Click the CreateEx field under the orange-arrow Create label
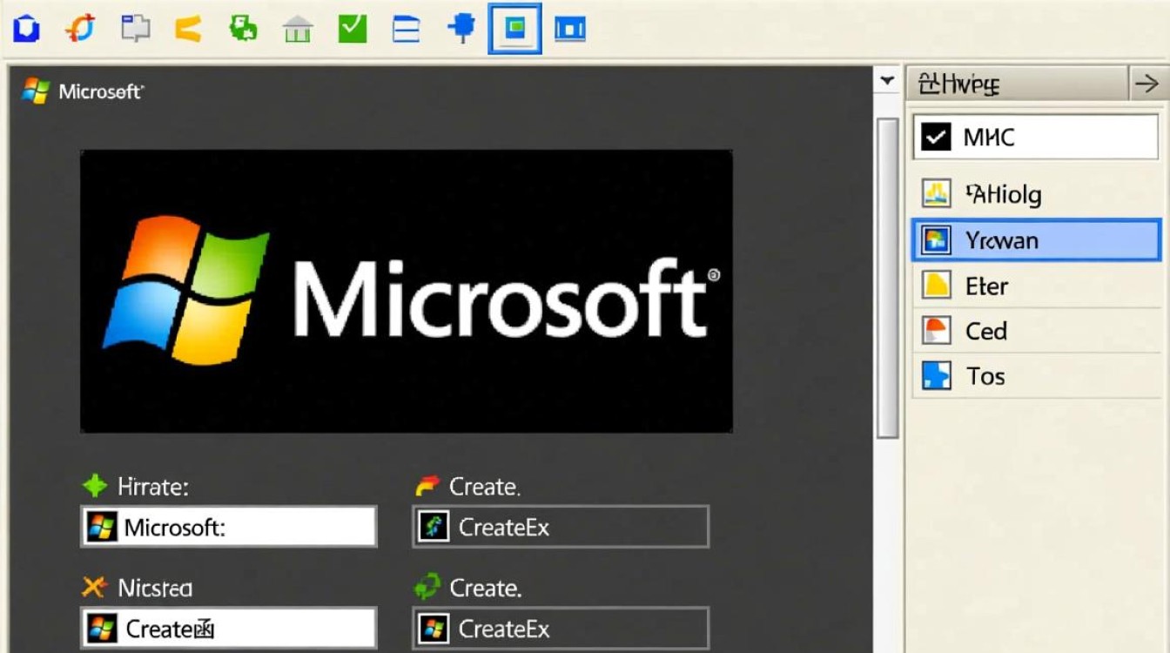Screen dimensions: 1170x653 561,527
